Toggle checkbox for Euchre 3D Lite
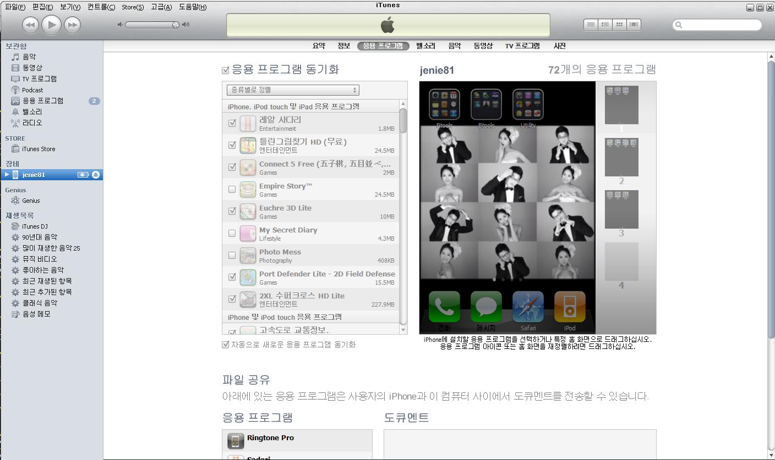 click(232, 211)
